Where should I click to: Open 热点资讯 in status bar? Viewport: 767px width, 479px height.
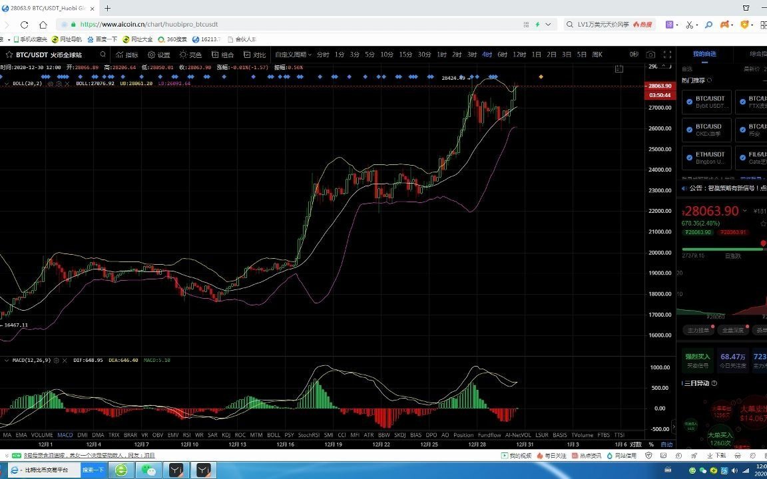click(587, 456)
